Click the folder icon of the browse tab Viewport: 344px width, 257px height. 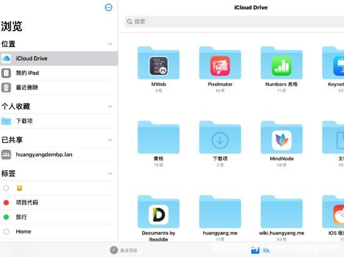pos(255,250)
